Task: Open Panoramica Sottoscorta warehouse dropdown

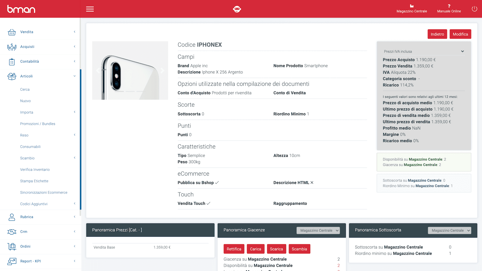Action: [449, 230]
